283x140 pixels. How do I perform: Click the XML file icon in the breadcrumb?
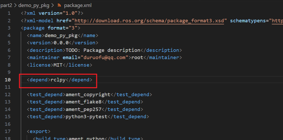coord(60,5)
